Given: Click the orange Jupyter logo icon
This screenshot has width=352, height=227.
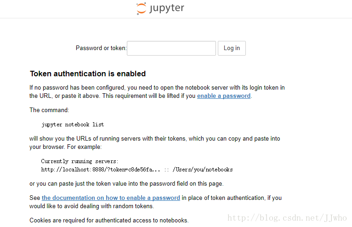Looking at the screenshot, I should click(141, 9).
